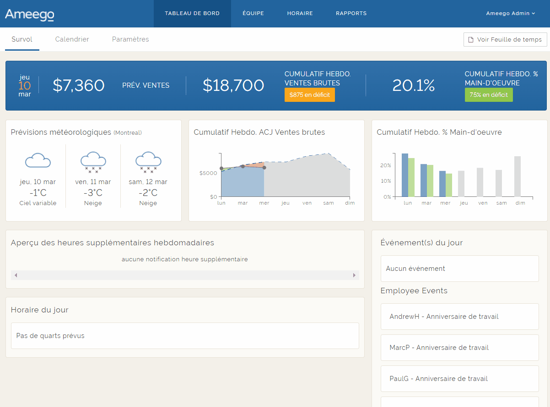Image resolution: width=550 pixels, height=407 pixels.
Task: Click the timesheet document icon
Action: coord(470,40)
